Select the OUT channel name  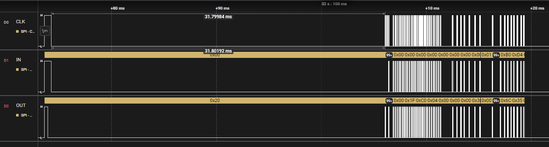tap(21, 105)
